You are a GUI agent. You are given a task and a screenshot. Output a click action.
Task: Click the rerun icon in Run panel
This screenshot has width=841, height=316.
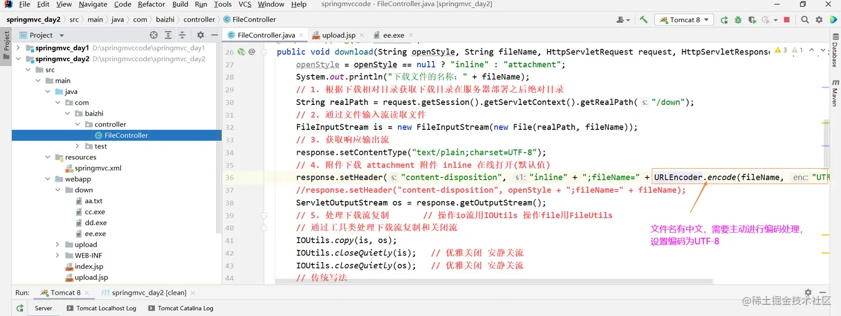pyautogui.click(x=20, y=308)
